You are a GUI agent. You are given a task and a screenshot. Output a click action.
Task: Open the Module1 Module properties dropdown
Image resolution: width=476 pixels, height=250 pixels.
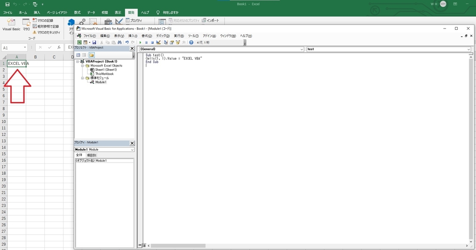pos(132,150)
